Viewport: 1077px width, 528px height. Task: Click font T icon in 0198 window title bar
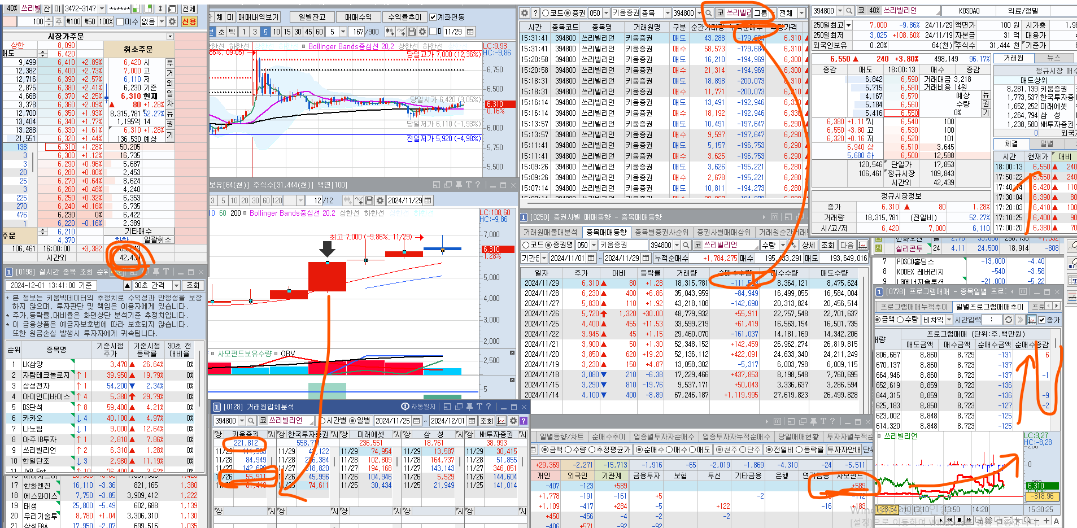(165, 272)
